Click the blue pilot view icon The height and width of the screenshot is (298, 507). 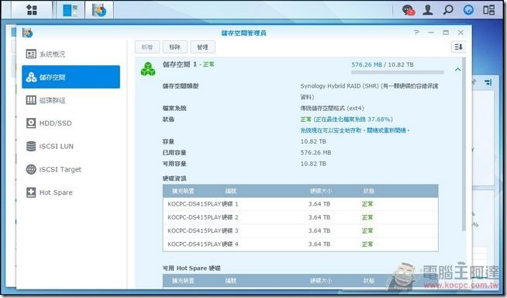coord(468,10)
